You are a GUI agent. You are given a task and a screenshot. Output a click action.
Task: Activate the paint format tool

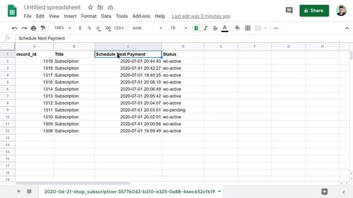[43, 28]
